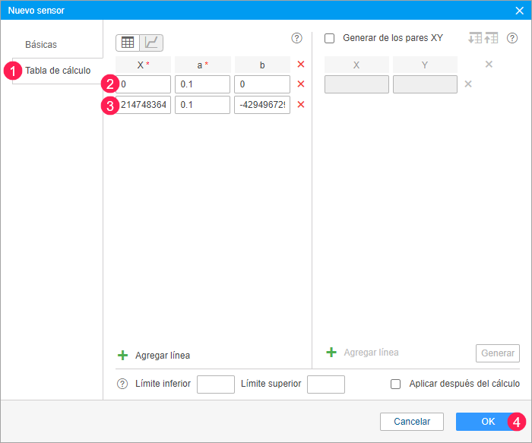The image size is (532, 443).
Task: Focus the a field in second row
Action: click(202, 105)
